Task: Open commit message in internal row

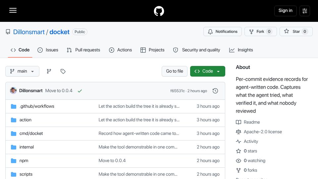Action: click(x=138, y=147)
